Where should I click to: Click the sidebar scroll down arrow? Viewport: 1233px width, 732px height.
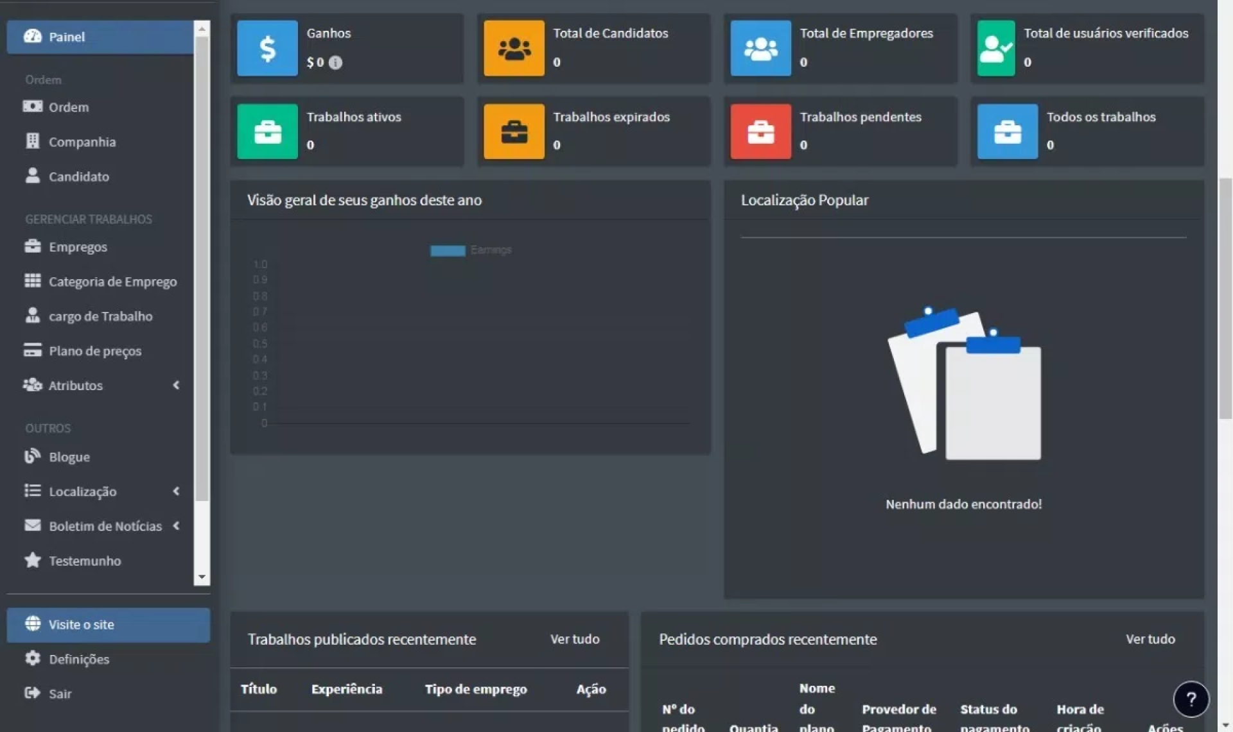coord(202,577)
